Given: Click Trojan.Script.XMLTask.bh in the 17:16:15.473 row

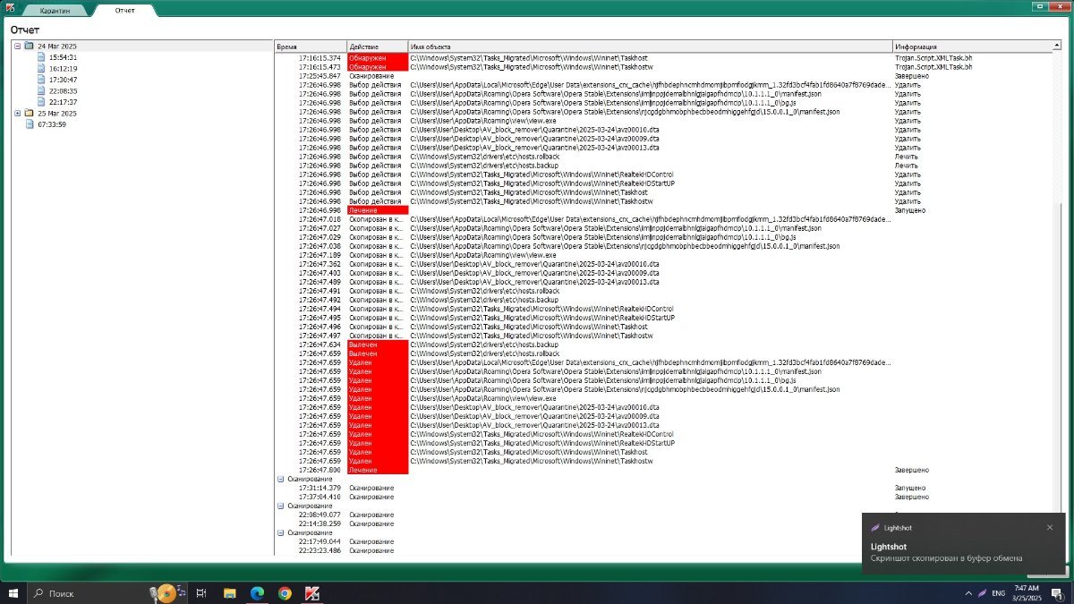Looking at the screenshot, I should pyautogui.click(x=933, y=67).
